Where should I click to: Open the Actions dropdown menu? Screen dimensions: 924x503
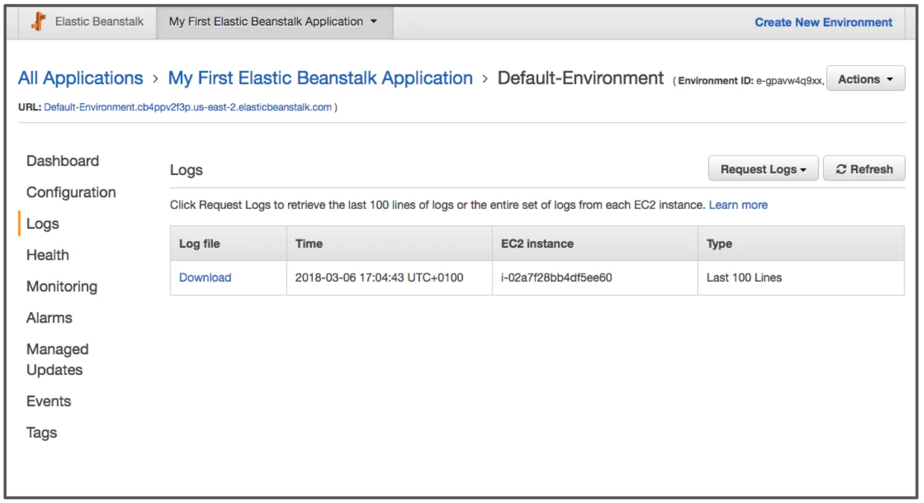864,78
